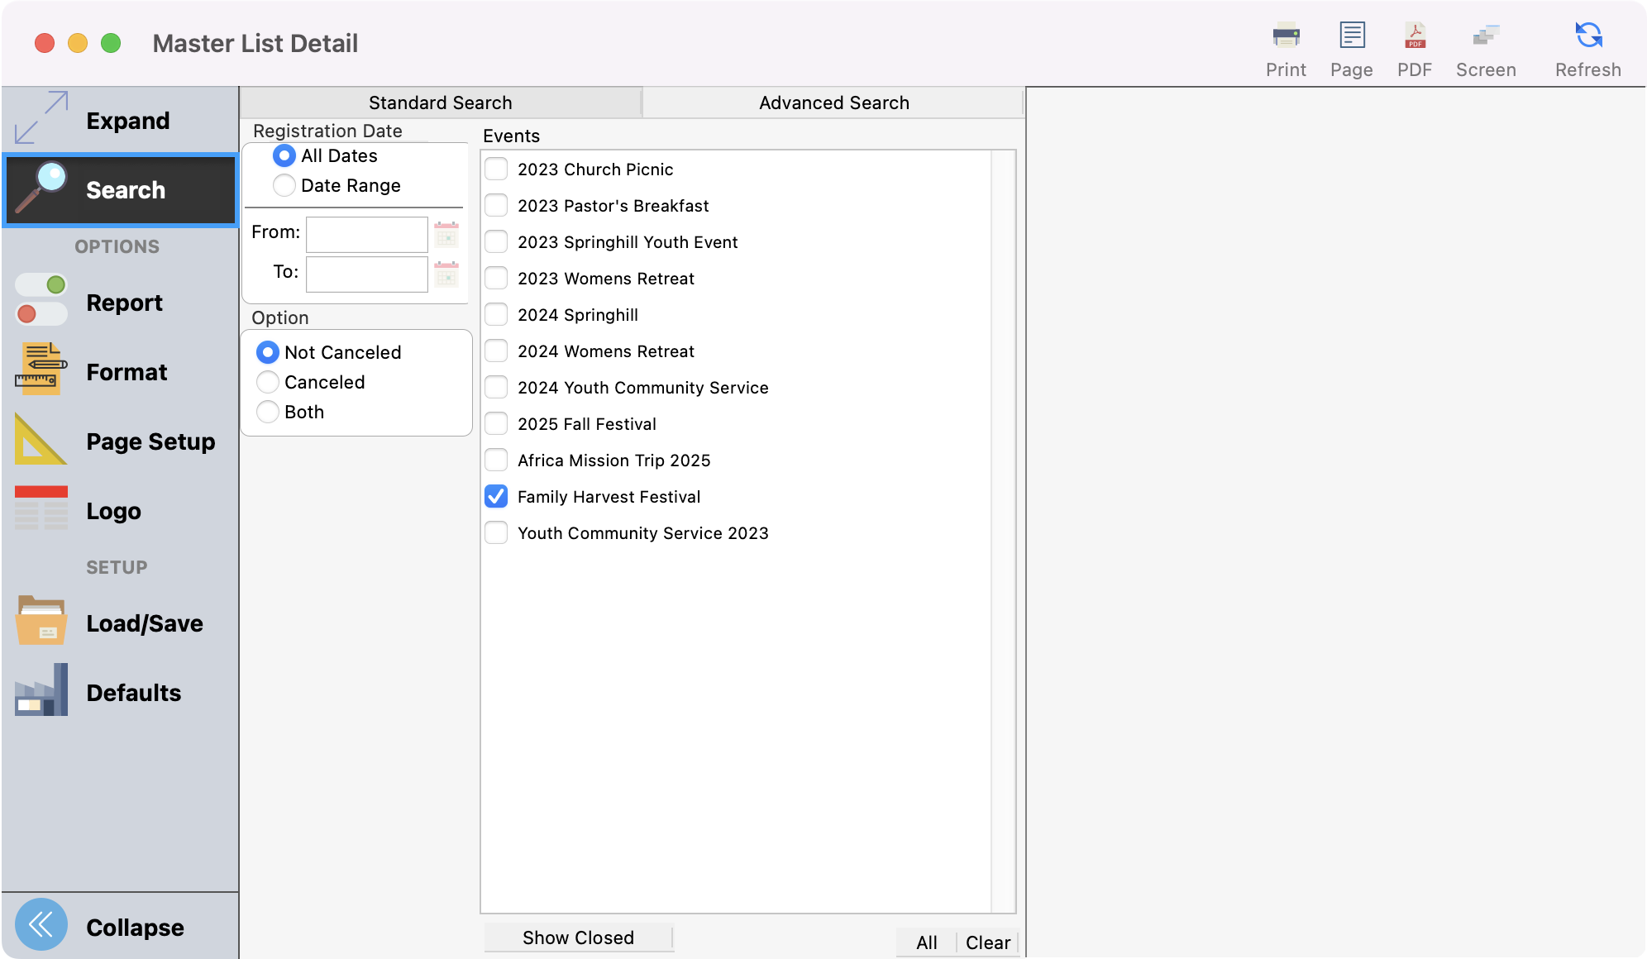The image size is (1647, 959).
Task: Open the calendar picker next to From field
Action: point(446,235)
